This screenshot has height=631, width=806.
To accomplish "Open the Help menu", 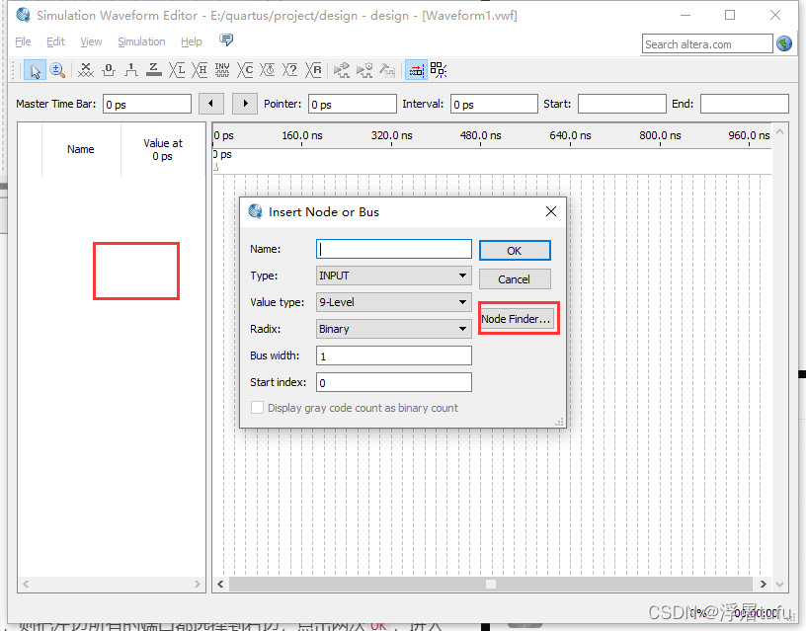I will [x=192, y=41].
